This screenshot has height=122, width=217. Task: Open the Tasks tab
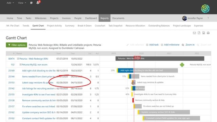28,18
